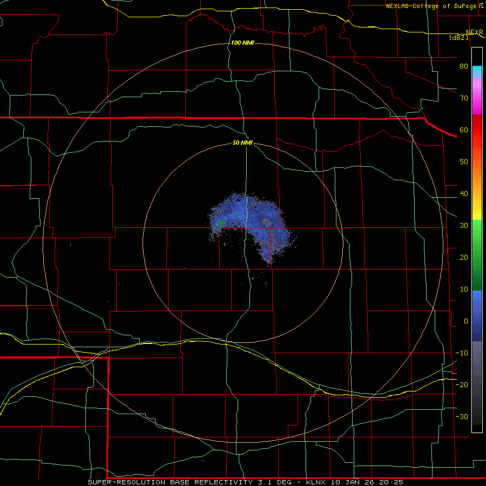Click the "50 NMI" range ring label
Viewport: 486px width, 486px height.
pos(242,143)
